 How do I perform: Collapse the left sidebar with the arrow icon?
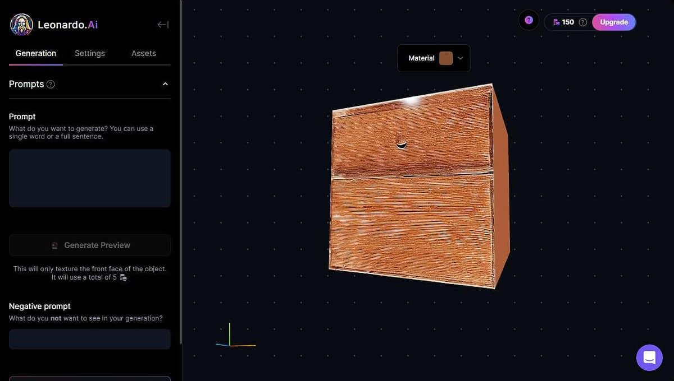click(x=162, y=24)
